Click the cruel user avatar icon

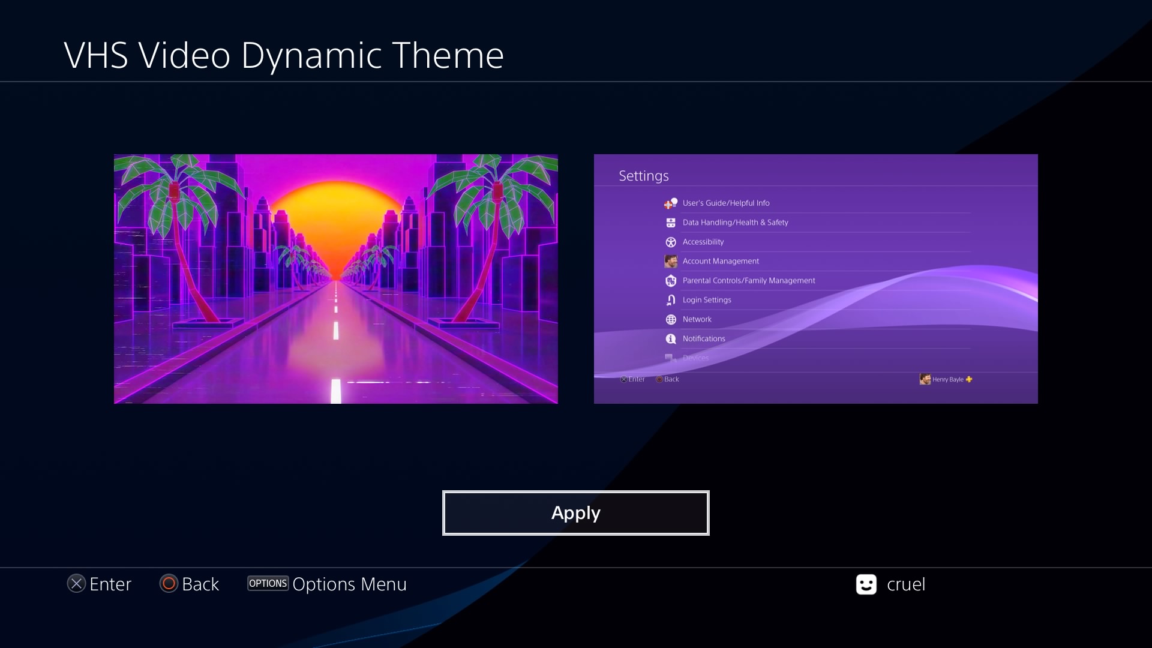[x=866, y=584]
